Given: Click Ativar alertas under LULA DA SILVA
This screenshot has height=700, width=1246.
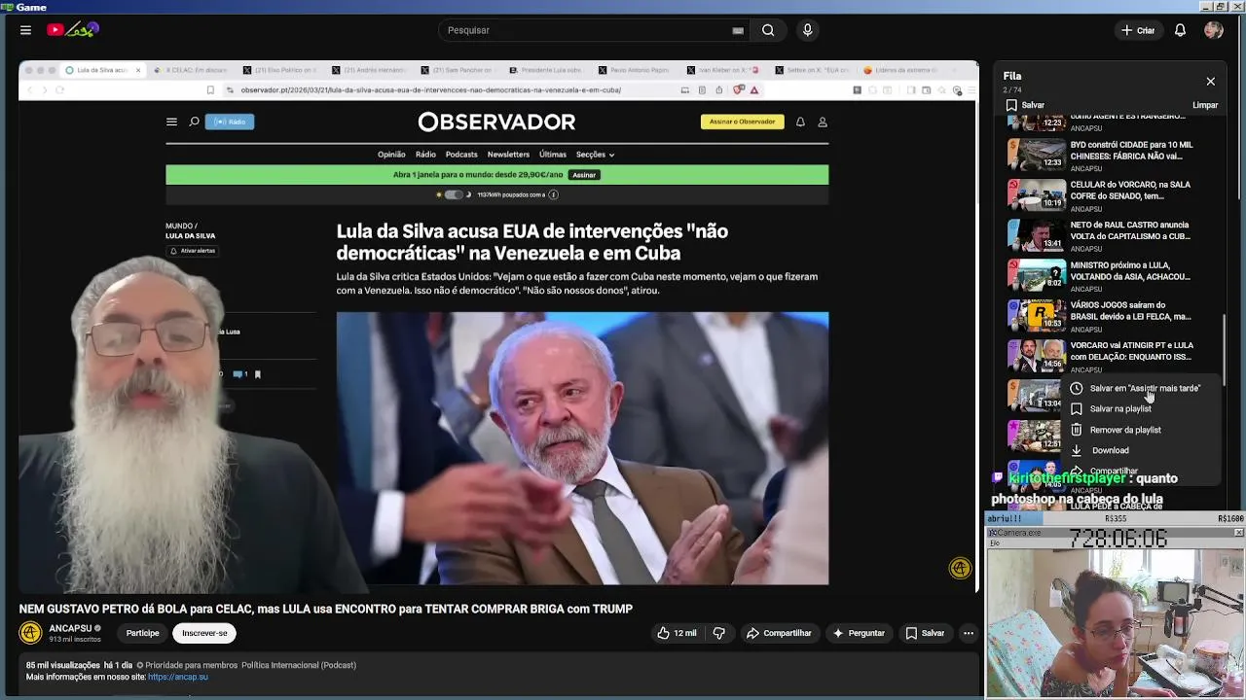Looking at the screenshot, I should click(192, 251).
